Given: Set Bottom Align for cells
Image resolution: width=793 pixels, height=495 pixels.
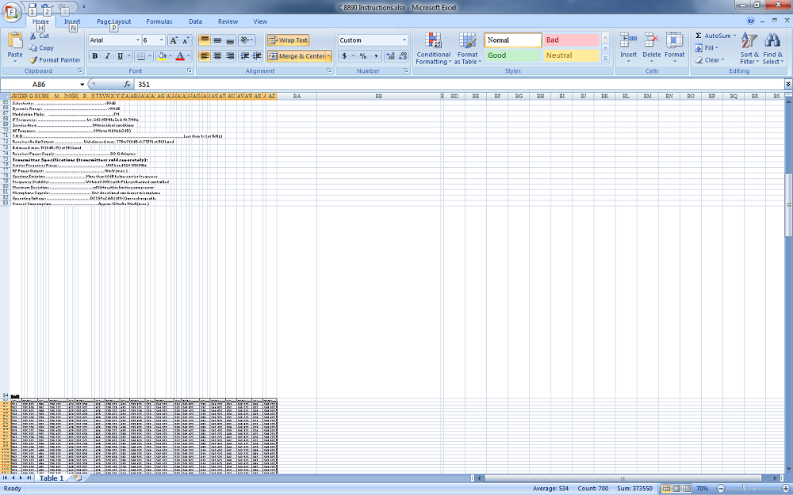Looking at the screenshot, I should pyautogui.click(x=230, y=40).
